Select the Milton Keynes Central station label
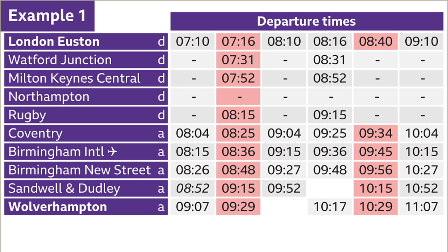448x252 pixels. pyautogui.click(x=74, y=78)
